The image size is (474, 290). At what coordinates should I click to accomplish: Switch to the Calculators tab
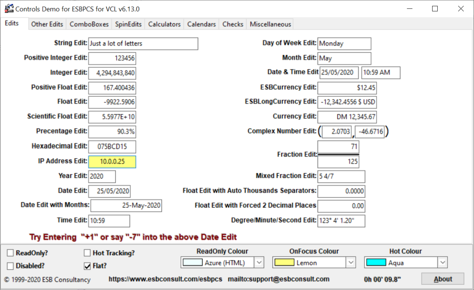point(164,24)
